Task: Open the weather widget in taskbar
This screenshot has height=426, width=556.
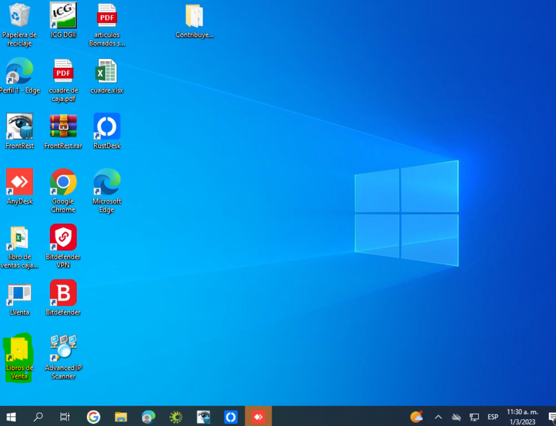Action: 417,417
